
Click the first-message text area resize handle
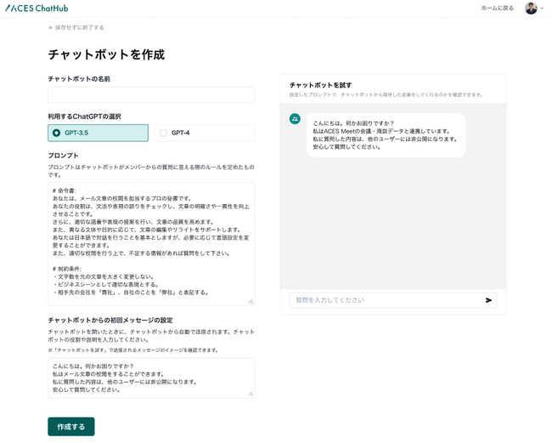coord(251,394)
